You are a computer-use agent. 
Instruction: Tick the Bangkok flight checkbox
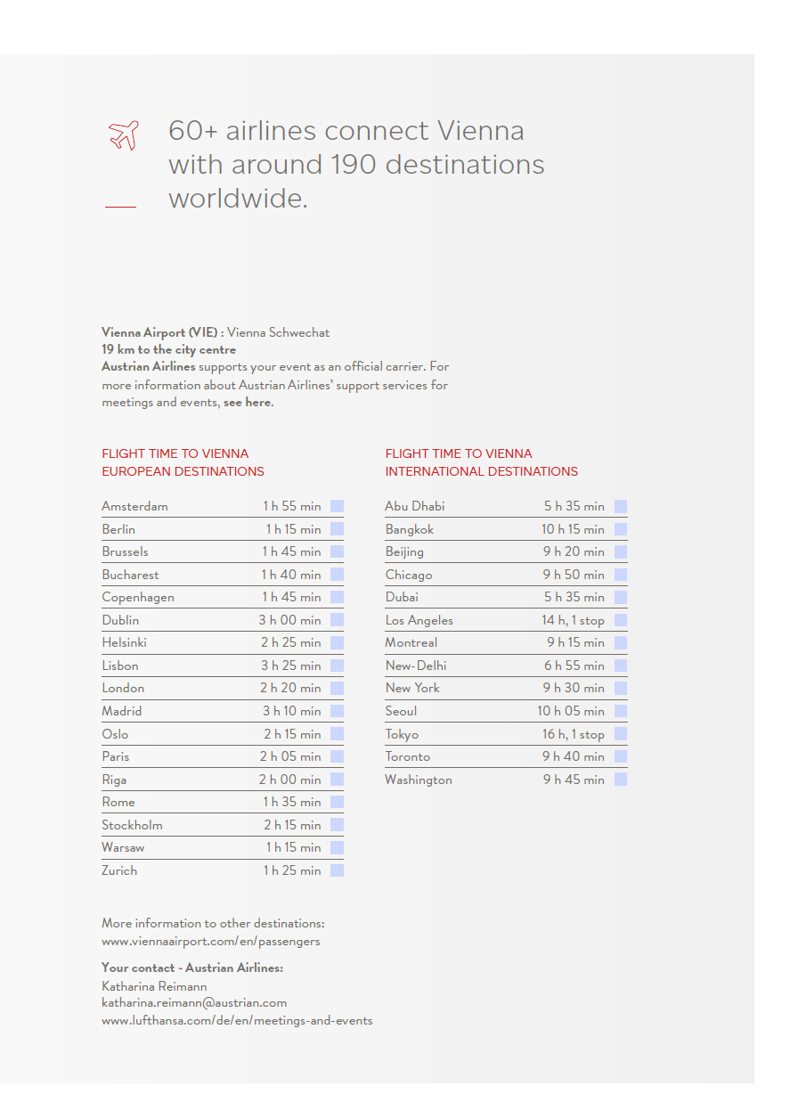coord(621,529)
